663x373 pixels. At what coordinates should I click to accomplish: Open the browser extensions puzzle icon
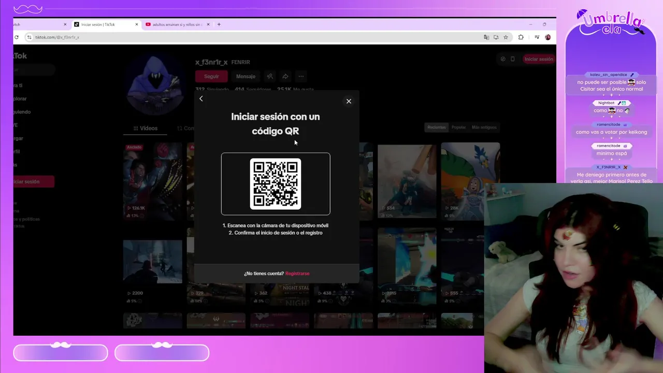point(521,37)
